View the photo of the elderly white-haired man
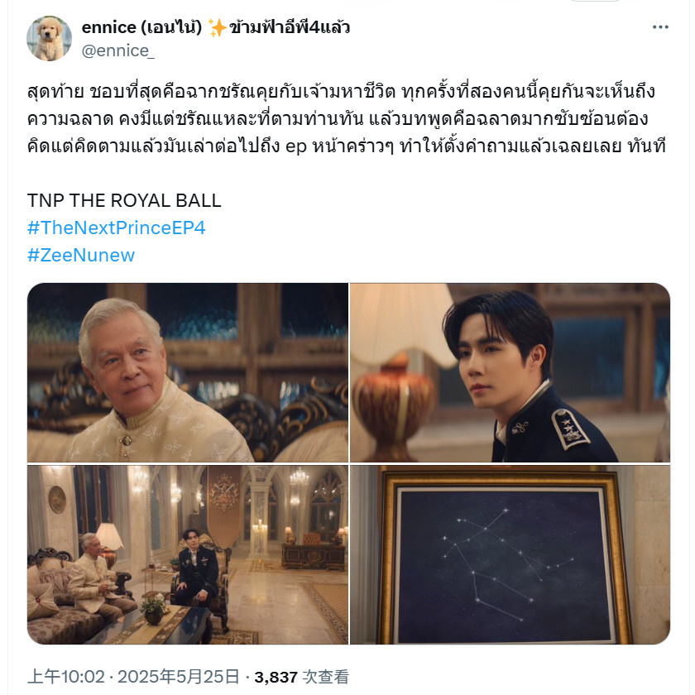This screenshot has width=695, height=695. pyautogui.click(x=188, y=372)
